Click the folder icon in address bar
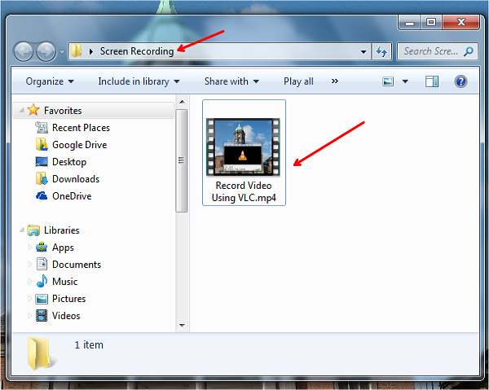The width and height of the screenshot is (489, 390). (76, 50)
